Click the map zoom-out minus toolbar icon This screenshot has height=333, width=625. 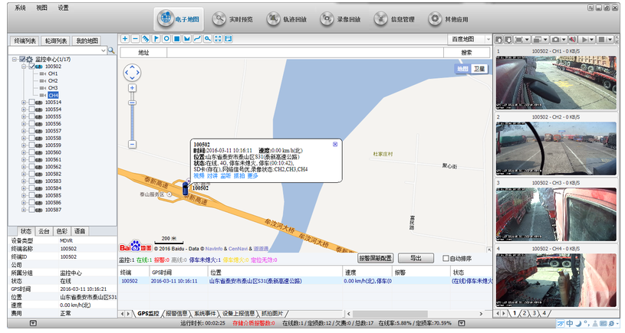pyautogui.click(x=136, y=38)
